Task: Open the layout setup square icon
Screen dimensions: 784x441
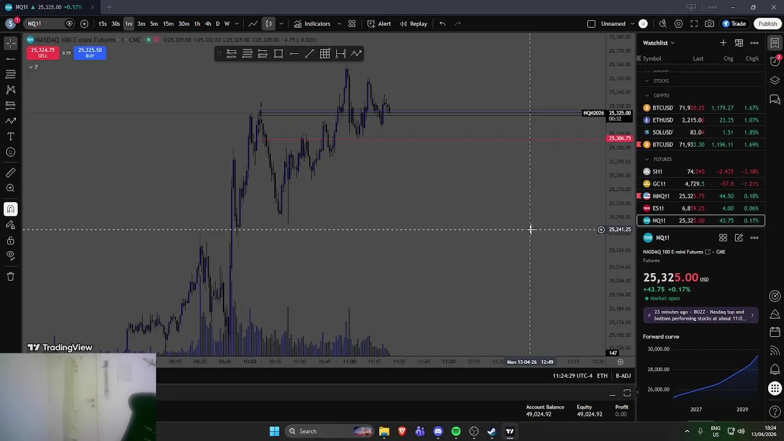Action: [x=591, y=24]
